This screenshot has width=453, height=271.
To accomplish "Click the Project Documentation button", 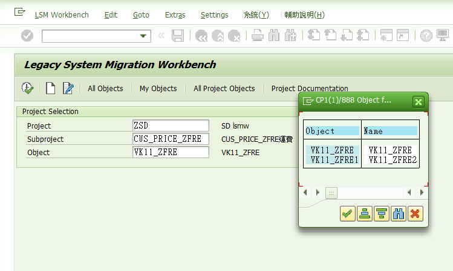I will click(x=310, y=89).
